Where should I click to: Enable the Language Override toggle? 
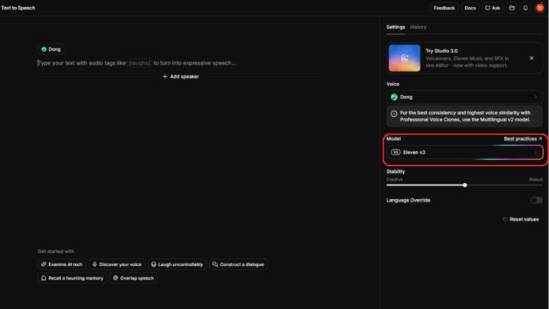point(536,200)
